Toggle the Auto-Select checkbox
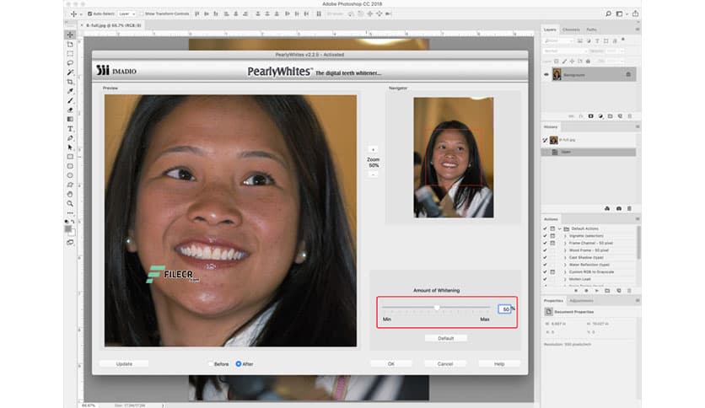Image resolution: width=705 pixels, height=408 pixels. 89,14
